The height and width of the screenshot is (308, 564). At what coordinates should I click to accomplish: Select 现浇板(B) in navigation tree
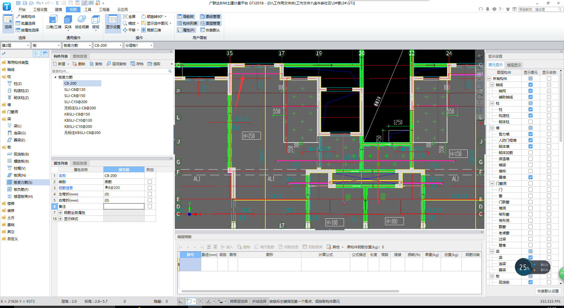click(x=21, y=154)
